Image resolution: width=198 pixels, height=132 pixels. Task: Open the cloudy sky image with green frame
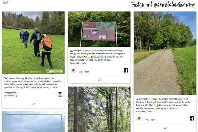pyautogui.click(x=33, y=121)
